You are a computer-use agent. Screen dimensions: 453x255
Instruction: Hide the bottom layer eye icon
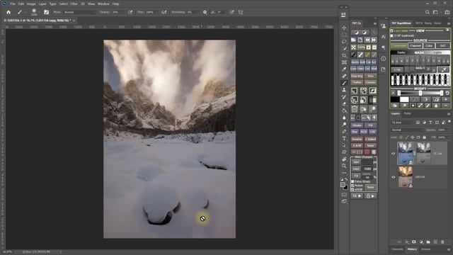coord(394,177)
